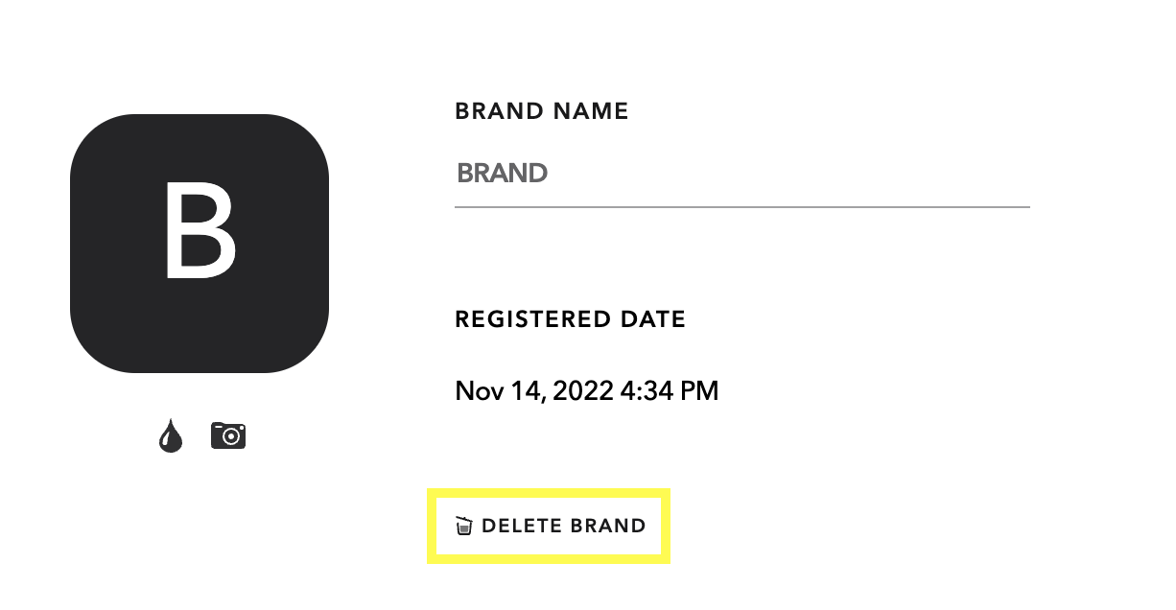Viewport: 1176px width, 610px height.
Task: Click the trash can icon beside Delete Brand
Action: pos(464,526)
